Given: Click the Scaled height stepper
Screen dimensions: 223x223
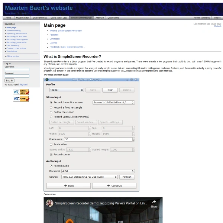Looking at the screenshot, I should (x=133, y=150).
